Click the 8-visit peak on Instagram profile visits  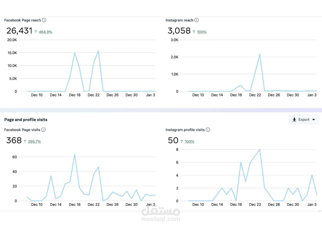click(260, 149)
